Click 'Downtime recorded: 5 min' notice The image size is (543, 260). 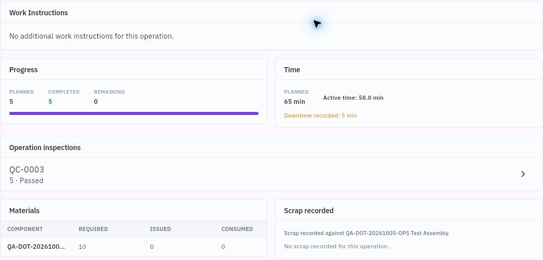point(320,115)
